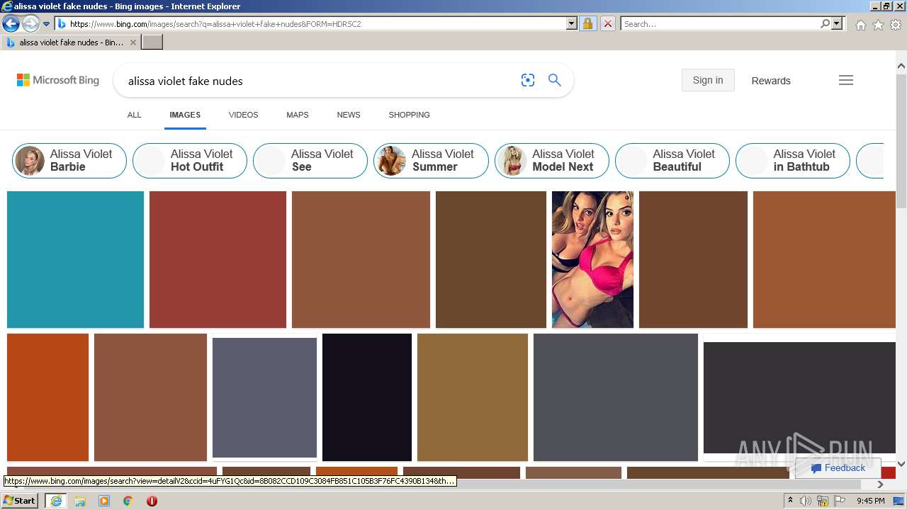This screenshot has width=907, height=510.
Task: Show hidden system tray icons
Action: (790, 501)
